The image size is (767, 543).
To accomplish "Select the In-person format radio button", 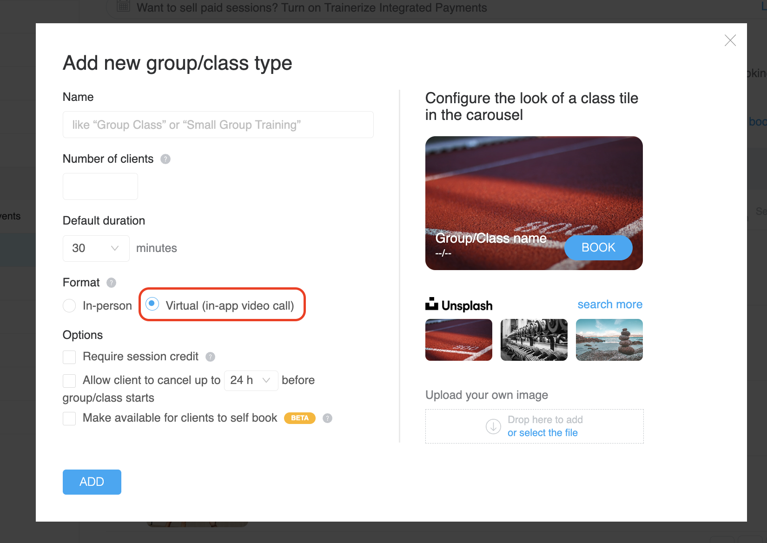I will (69, 306).
